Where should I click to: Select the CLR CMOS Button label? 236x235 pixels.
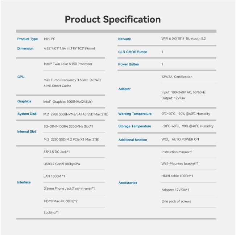coord(133,52)
